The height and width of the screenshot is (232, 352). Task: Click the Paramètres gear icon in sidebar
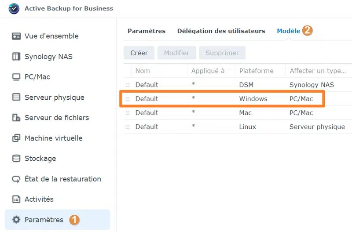coord(16,220)
